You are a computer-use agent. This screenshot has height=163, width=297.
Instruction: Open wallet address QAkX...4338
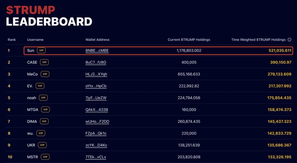pyautogui.click(x=96, y=109)
